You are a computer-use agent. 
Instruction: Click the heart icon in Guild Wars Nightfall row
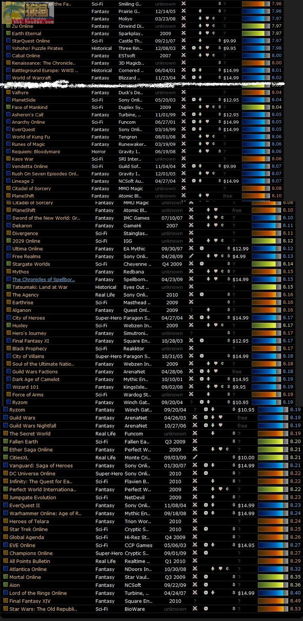point(220,425)
